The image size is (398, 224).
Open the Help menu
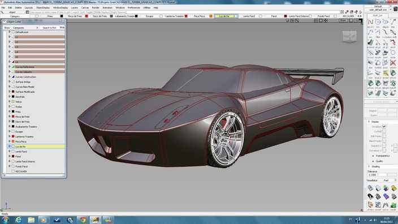pos(156,7)
